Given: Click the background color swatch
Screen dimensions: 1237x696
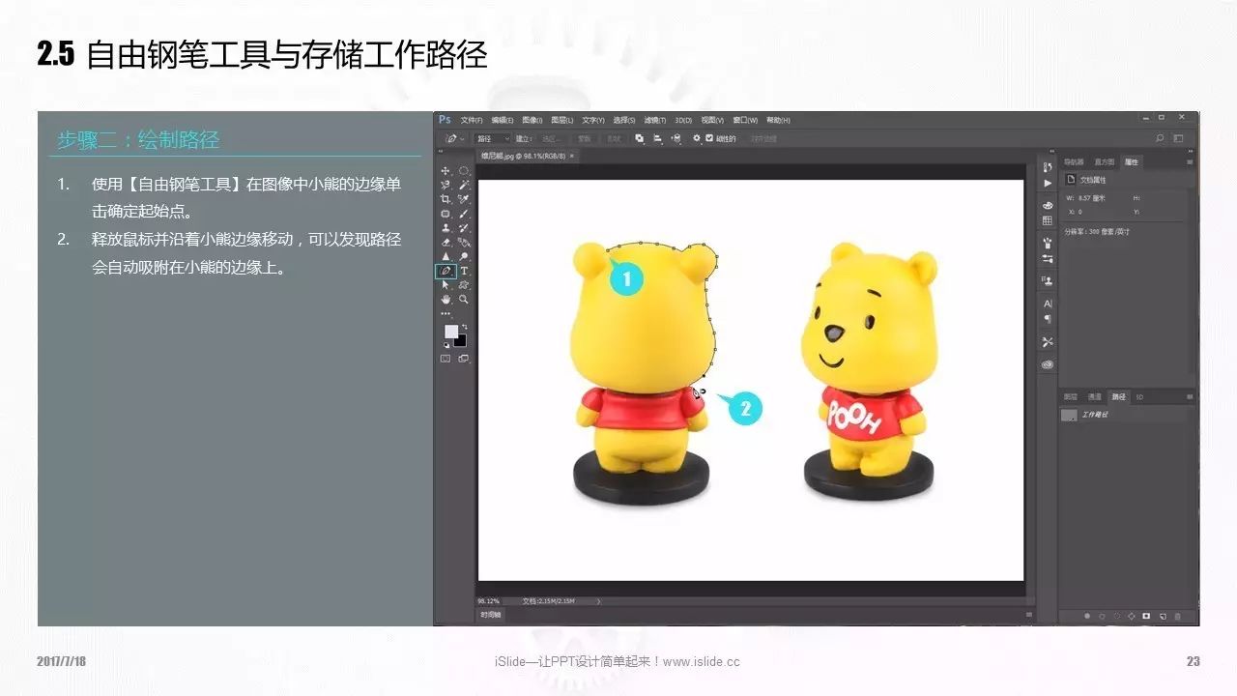Looking at the screenshot, I should [461, 341].
